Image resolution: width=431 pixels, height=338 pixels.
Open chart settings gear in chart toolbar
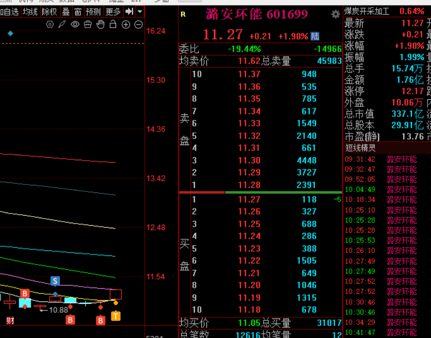click(50, 24)
